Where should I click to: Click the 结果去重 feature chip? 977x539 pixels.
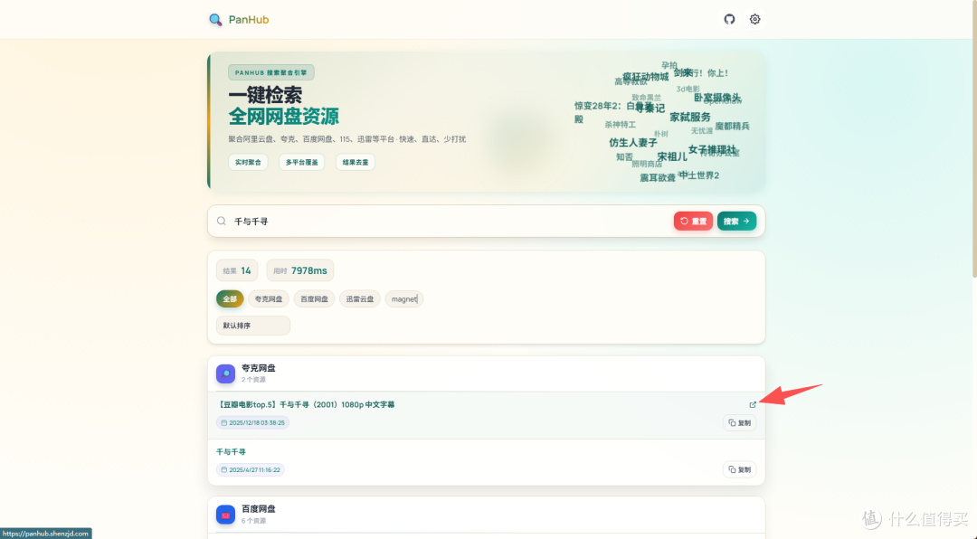[356, 162]
